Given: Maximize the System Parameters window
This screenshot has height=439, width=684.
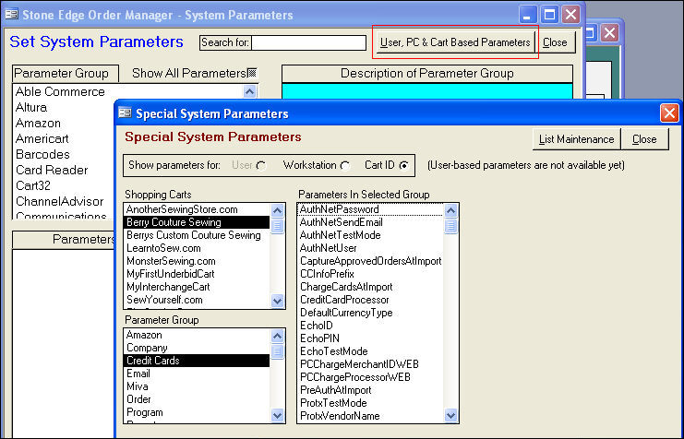Looking at the screenshot, I should [549, 15].
